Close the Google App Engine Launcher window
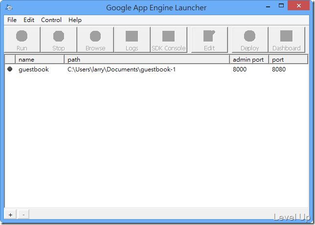 pyautogui.click(x=299, y=6)
